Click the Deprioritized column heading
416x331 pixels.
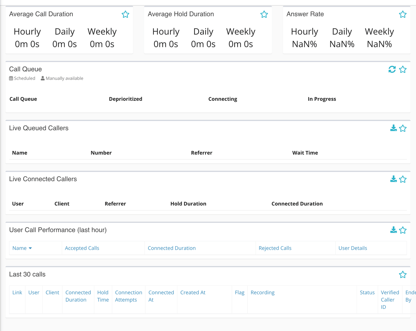126,99
